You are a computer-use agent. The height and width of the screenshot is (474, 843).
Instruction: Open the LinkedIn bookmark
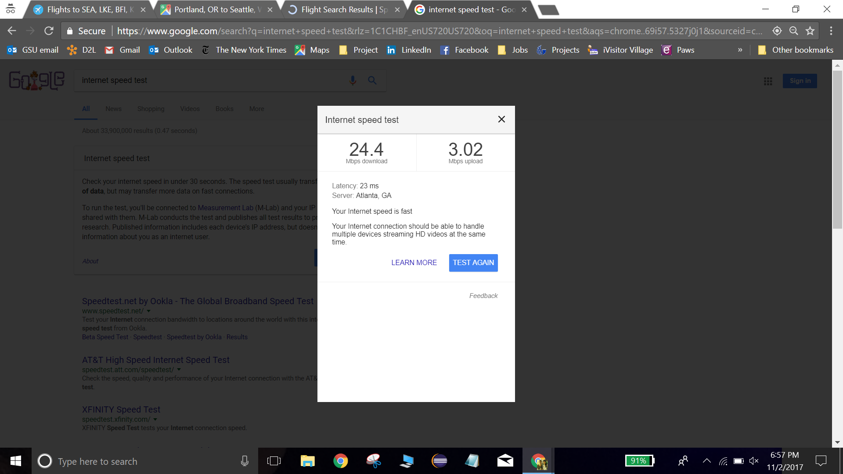[409, 50]
